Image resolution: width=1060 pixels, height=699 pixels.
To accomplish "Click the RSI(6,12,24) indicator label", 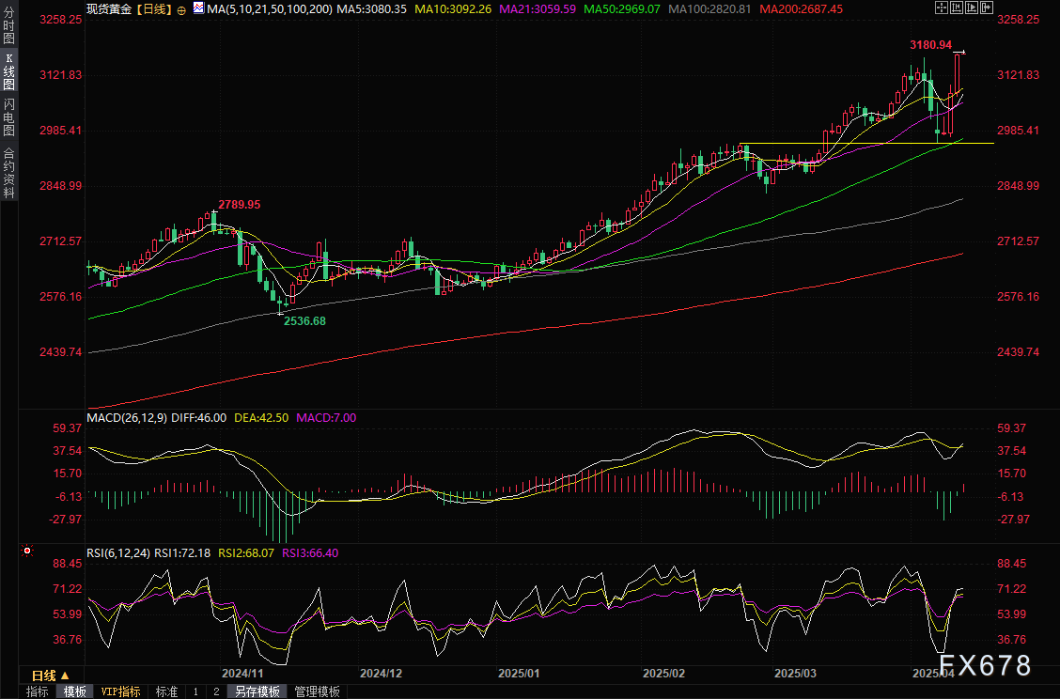I will click(x=118, y=553).
